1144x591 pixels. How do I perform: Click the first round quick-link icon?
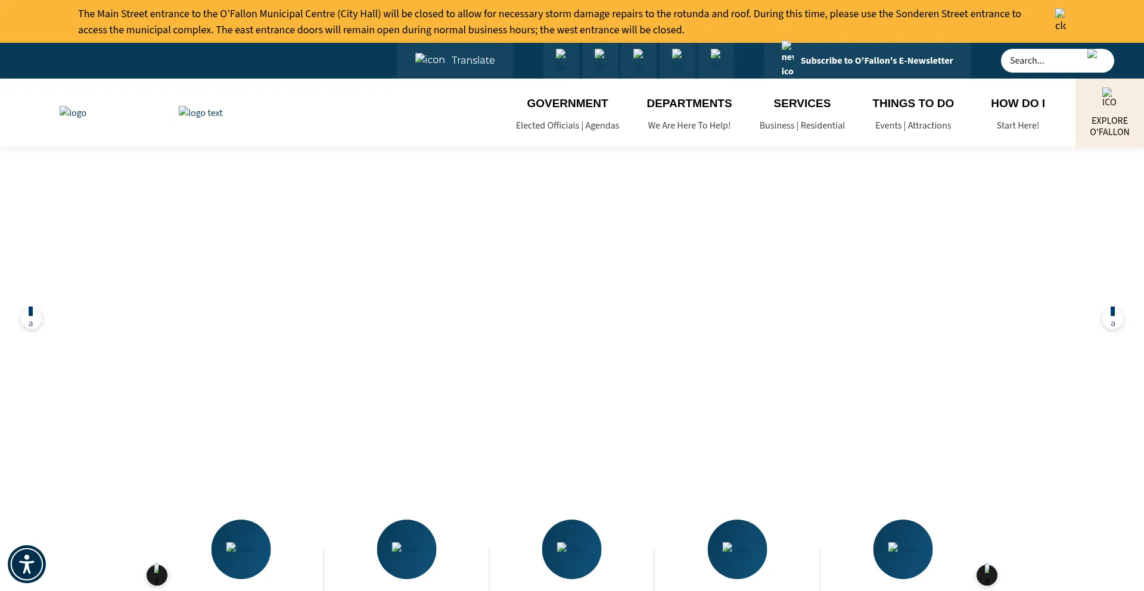pos(241,549)
